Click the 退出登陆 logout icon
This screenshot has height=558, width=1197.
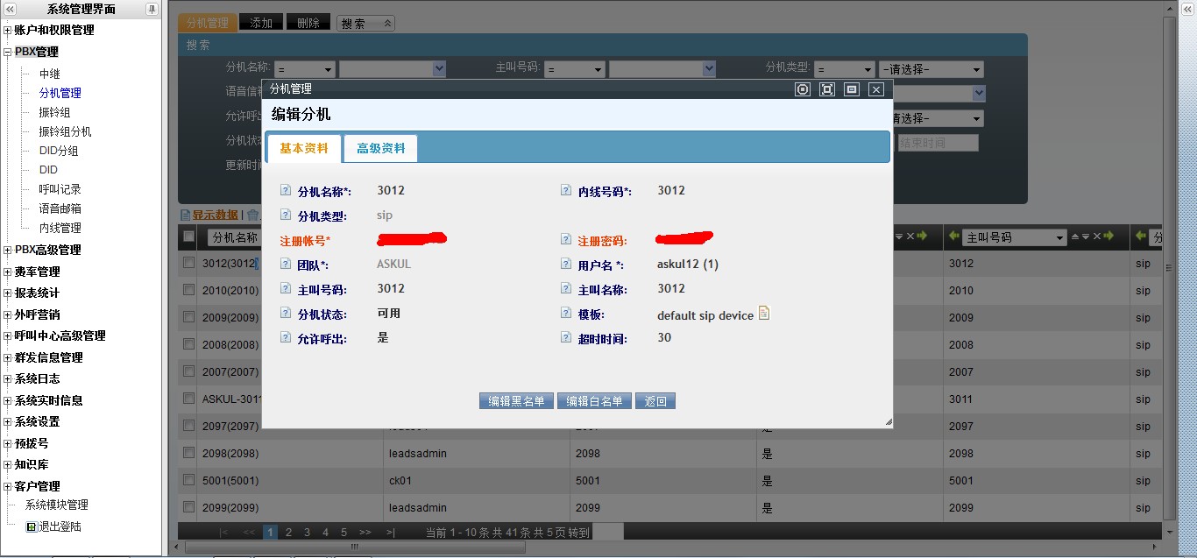pos(32,527)
